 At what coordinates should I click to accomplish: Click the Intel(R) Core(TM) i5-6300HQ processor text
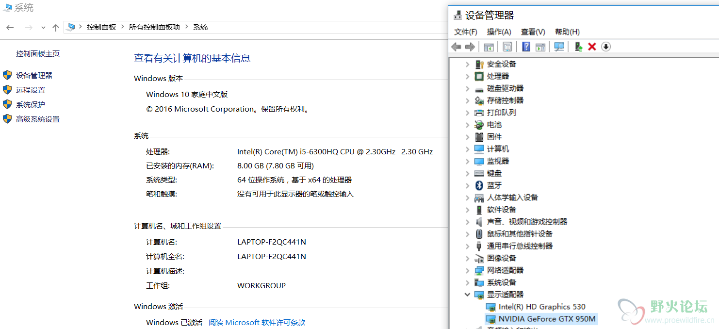(x=335, y=151)
